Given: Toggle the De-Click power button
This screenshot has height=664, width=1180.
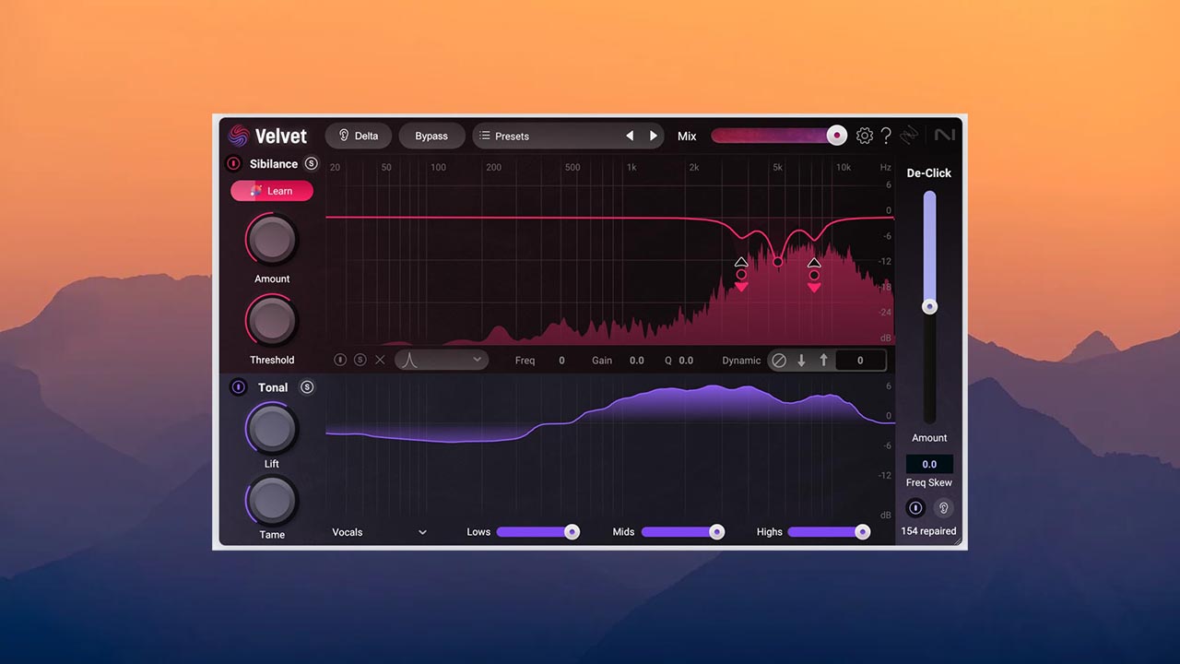Looking at the screenshot, I should (915, 507).
